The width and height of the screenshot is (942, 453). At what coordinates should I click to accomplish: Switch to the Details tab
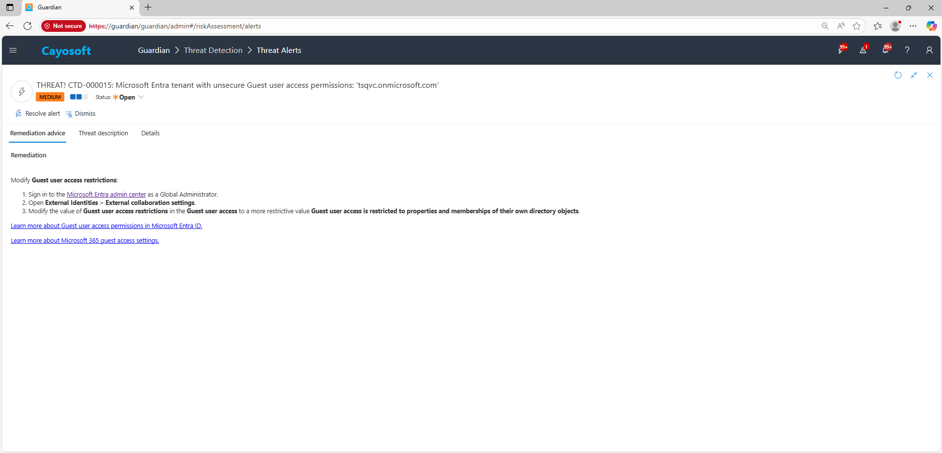[150, 133]
